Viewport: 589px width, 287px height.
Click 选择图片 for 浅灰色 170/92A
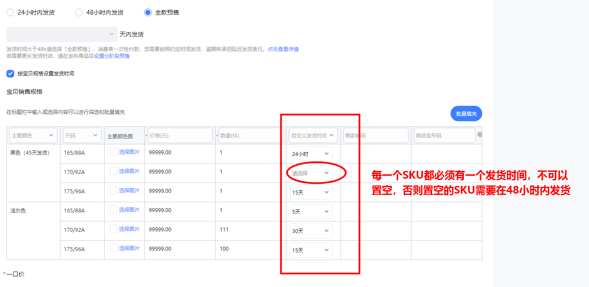pos(129,229)
